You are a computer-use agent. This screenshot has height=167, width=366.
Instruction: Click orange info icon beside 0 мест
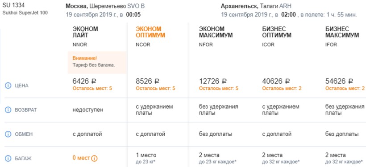(94, 159)
